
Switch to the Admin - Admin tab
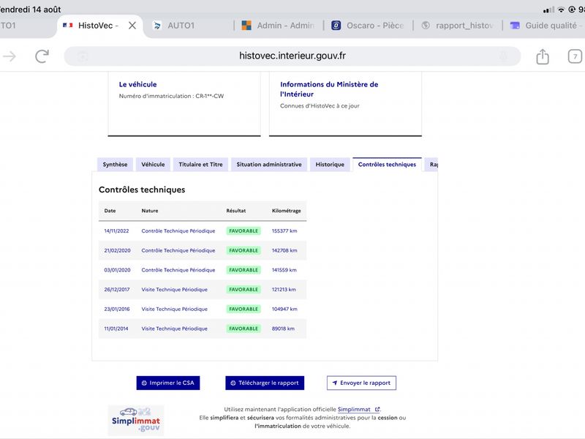285,26
